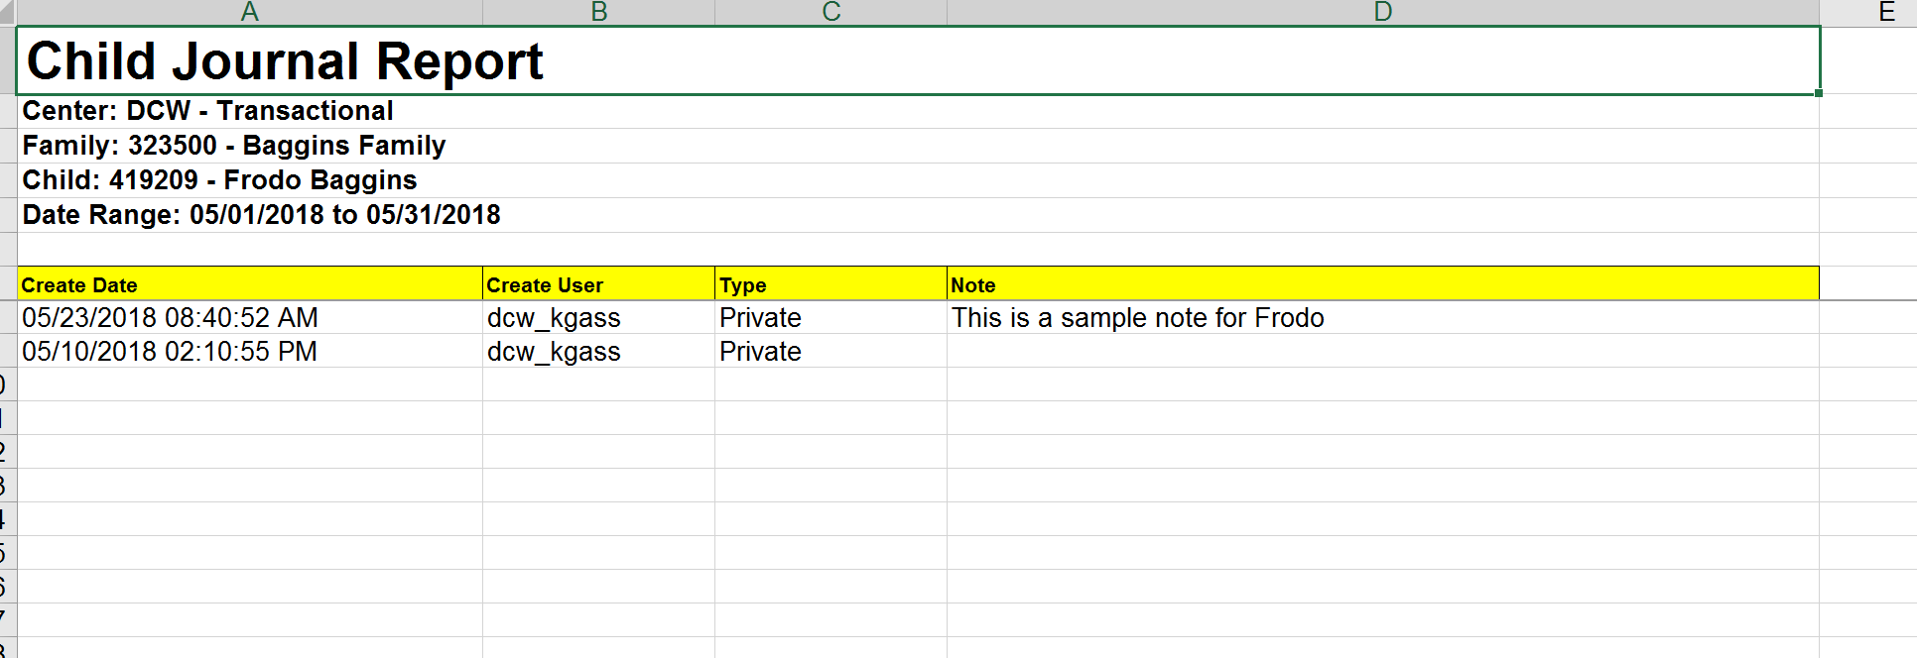Select the dcw_kgass cell in the 05/23/2018 row

click(554, 318)
